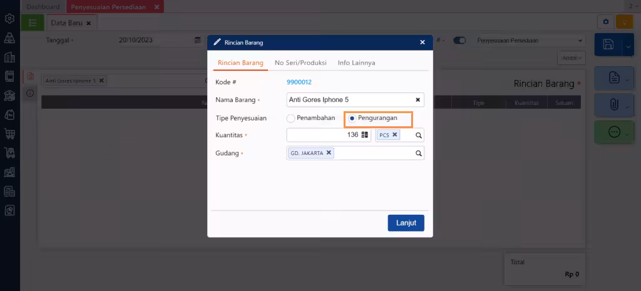This screenshot has height=291, width=641.
Task: Open the factory assets module in sidebar
Action: click(9, 172)
